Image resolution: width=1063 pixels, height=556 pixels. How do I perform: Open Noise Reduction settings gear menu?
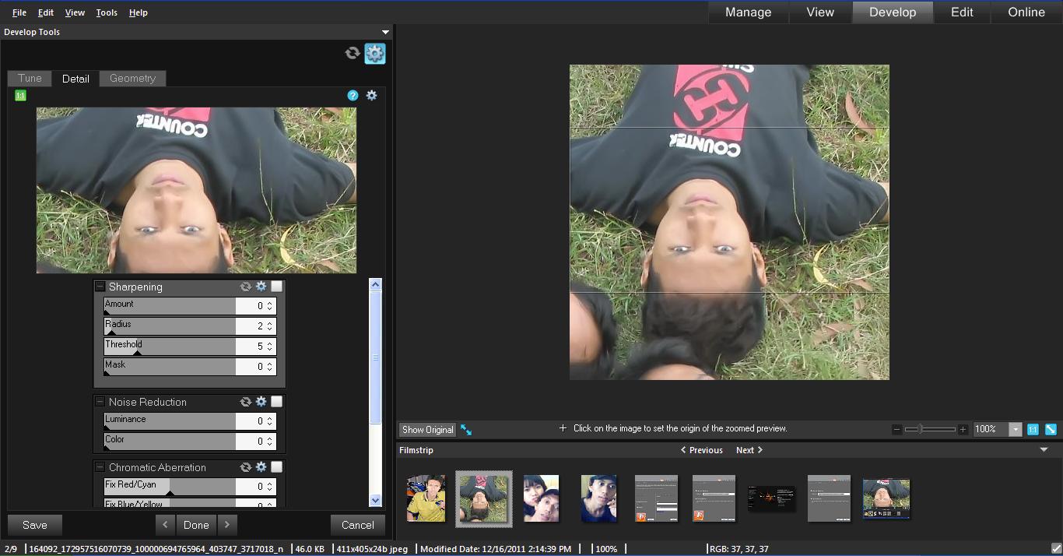[x=261, y=402]
